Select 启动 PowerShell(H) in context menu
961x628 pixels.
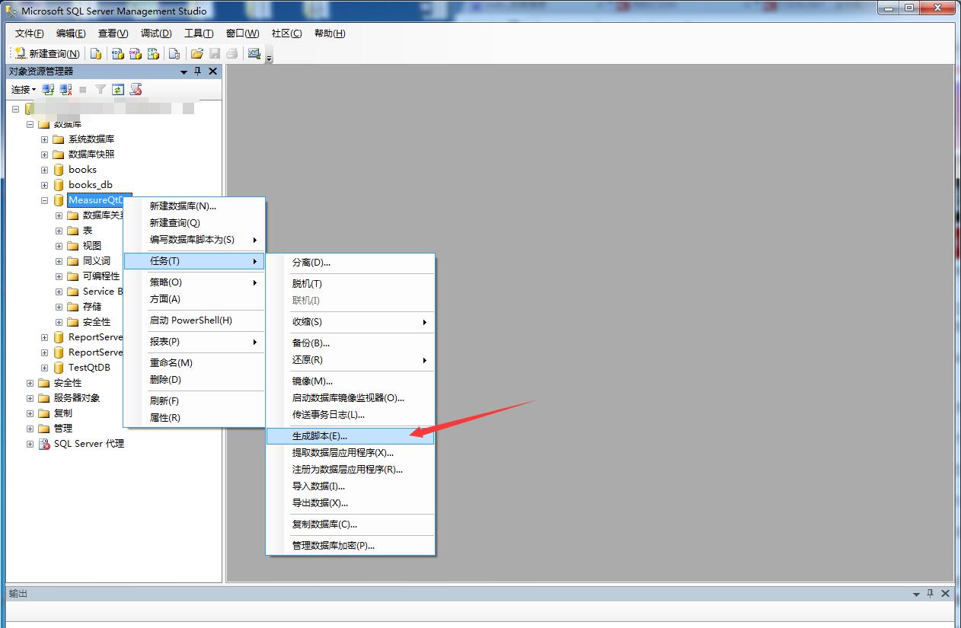(x=194, y=320)
